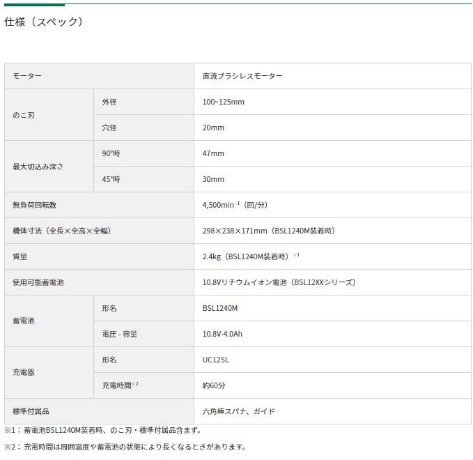The height and width of the screenshot is (460, 473).
Task: Select the 298×238×171mm dimensions value
Action: [269, 231]
